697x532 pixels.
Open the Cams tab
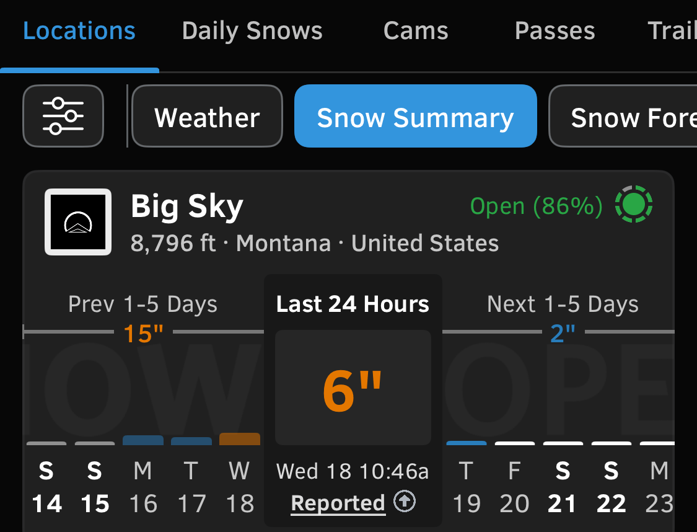coord(416,31)
